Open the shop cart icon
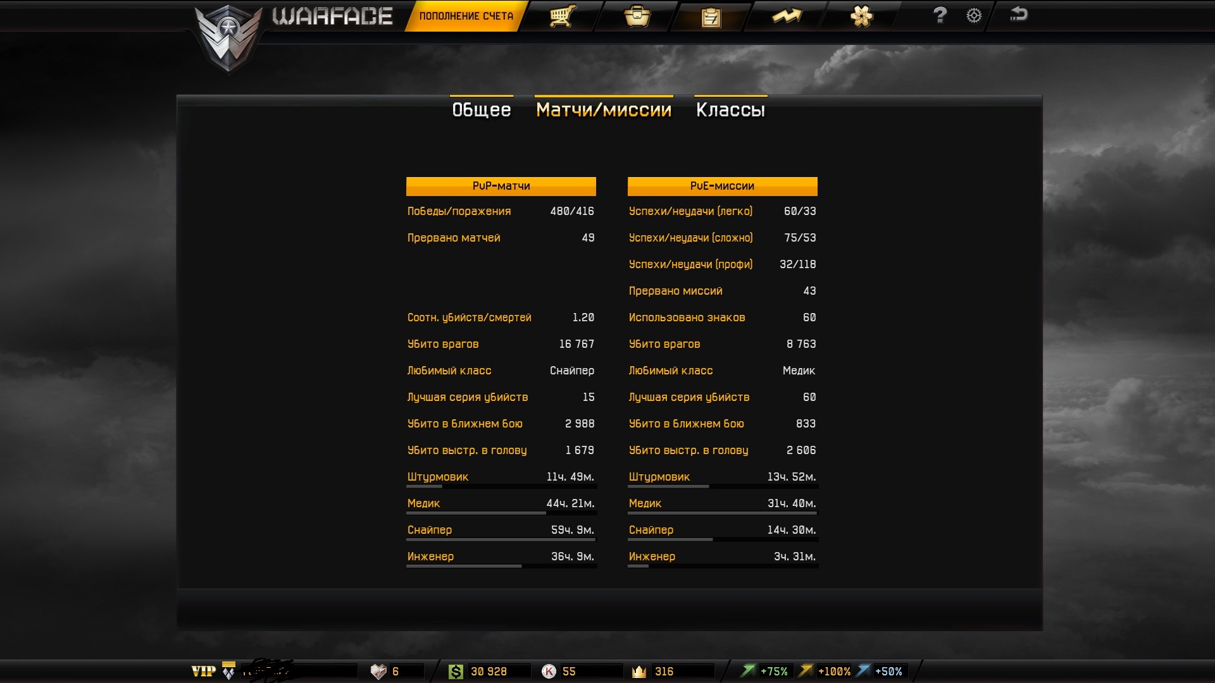 coord(562,16)
